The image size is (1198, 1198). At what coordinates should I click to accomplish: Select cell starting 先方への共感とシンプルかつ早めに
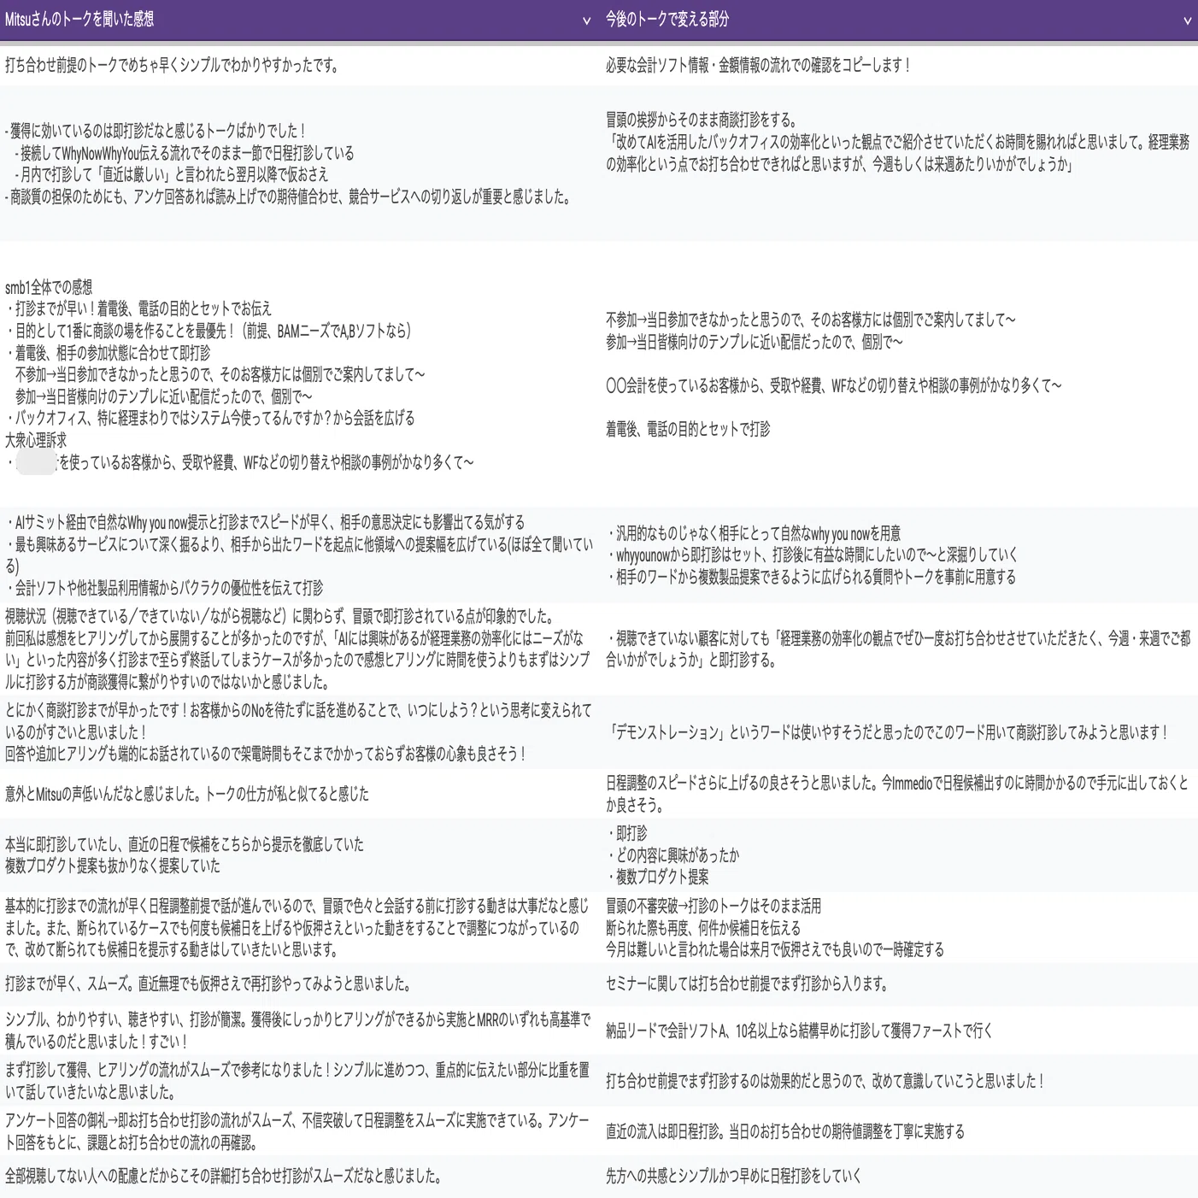click(899, 1177)
